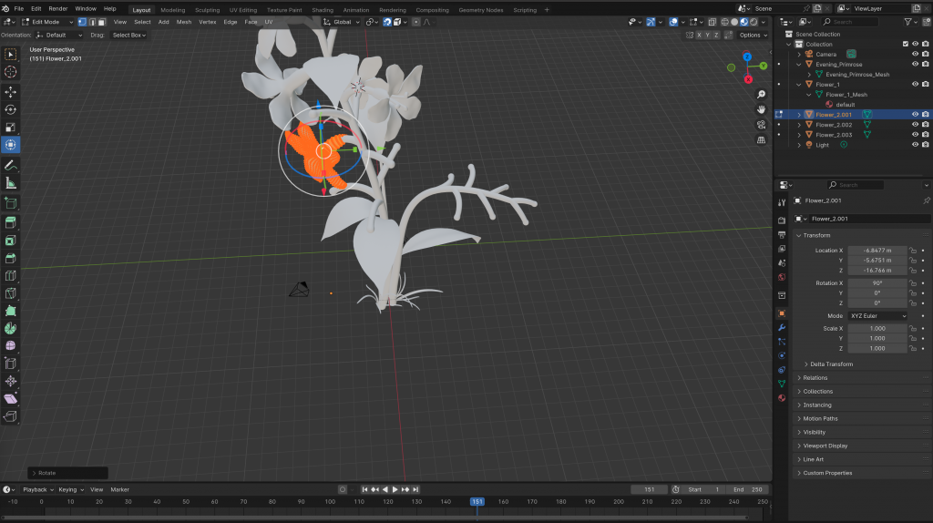933x523 pixels.
Task: Select the Loop Cut tool
Action: click(11, 275)
